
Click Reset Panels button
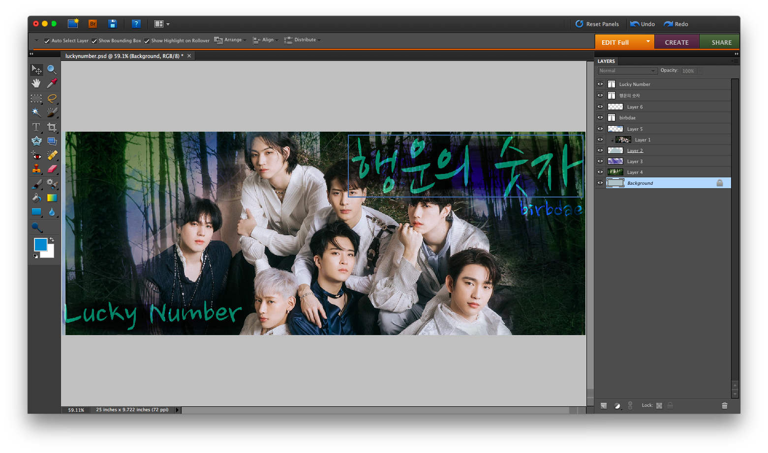tap(597, 24)
